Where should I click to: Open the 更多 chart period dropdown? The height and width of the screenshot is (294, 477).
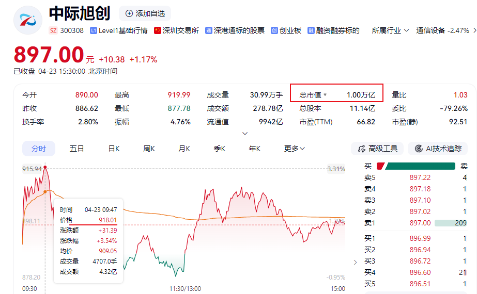294,149
